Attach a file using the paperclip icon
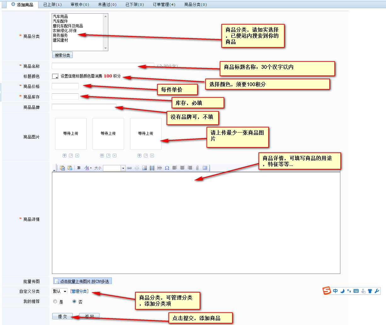This screenshot has height=325, width=386. click(197, 168)
